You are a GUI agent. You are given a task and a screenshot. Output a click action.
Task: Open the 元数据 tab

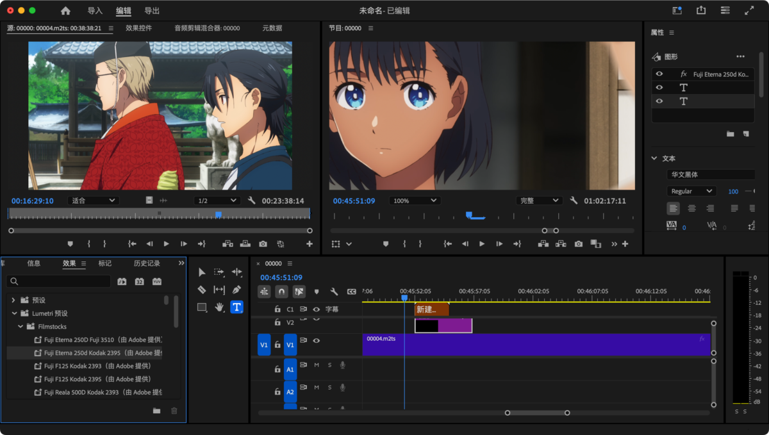pyautogui.click(x=272, y=28)
